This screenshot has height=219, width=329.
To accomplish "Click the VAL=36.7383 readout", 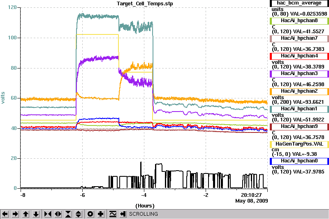I will pos(309,49).
